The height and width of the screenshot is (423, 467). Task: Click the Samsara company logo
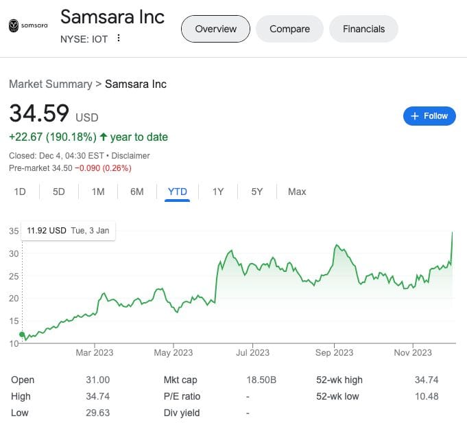coord(29,26)
